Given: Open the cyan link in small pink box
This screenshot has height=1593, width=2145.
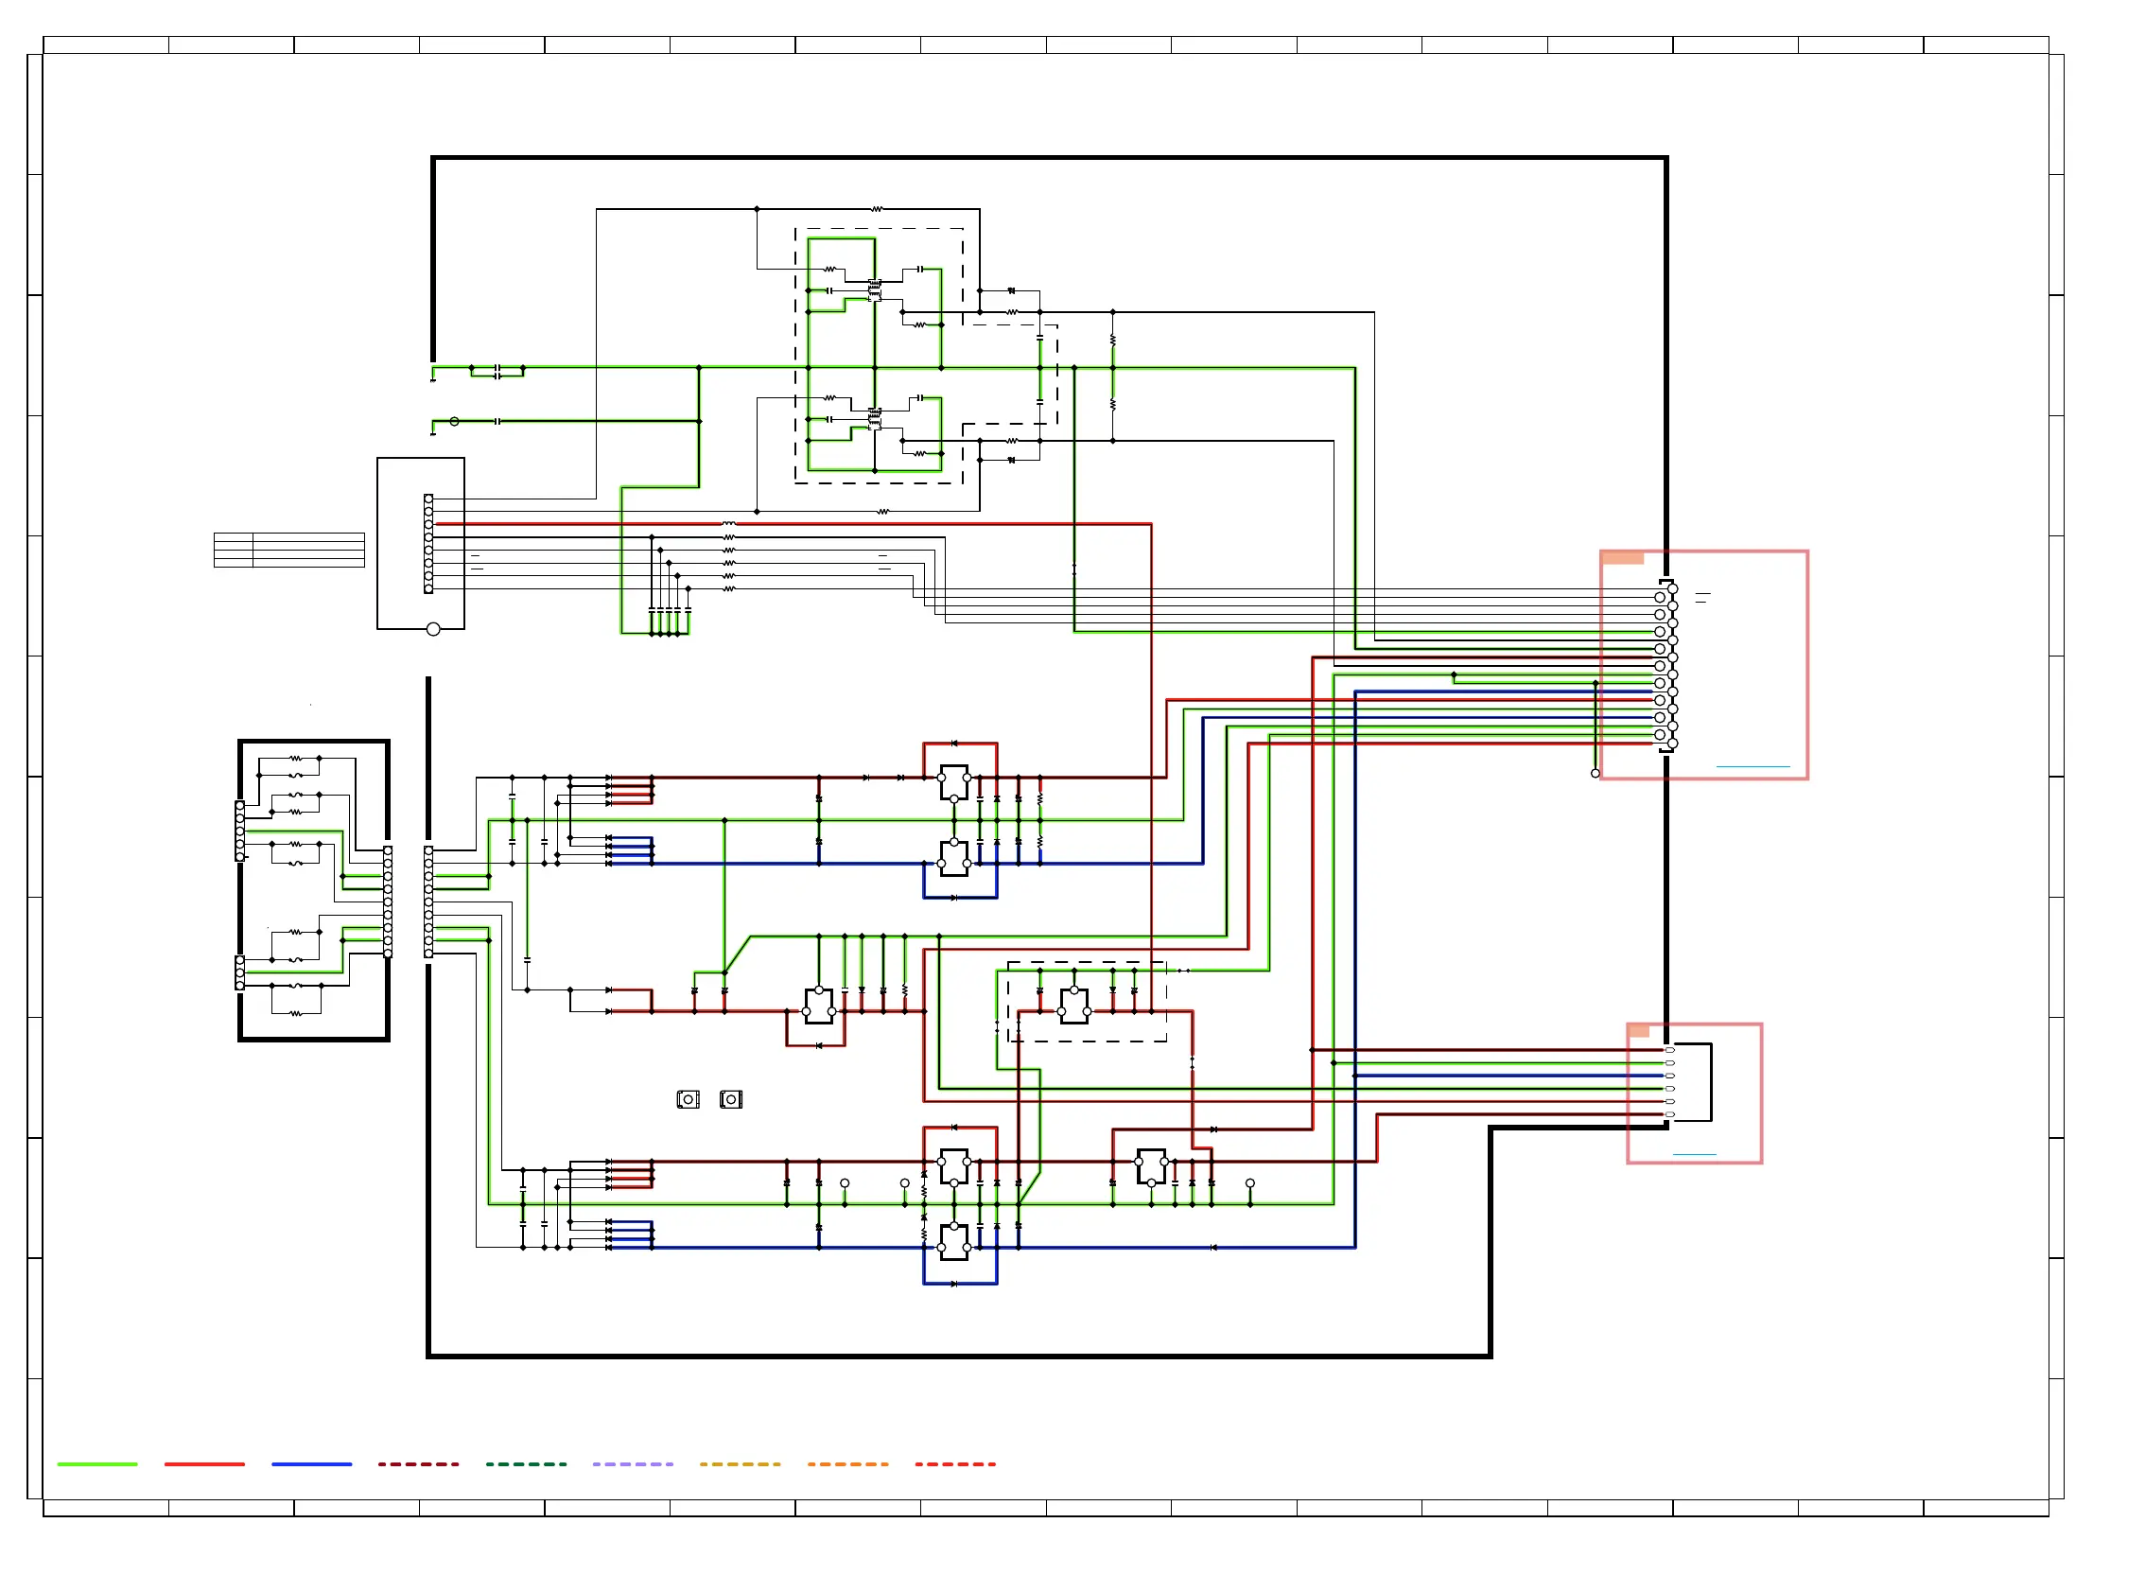Looking at the screenshot, I should pyautogui.click(x=1694, y=1154).
